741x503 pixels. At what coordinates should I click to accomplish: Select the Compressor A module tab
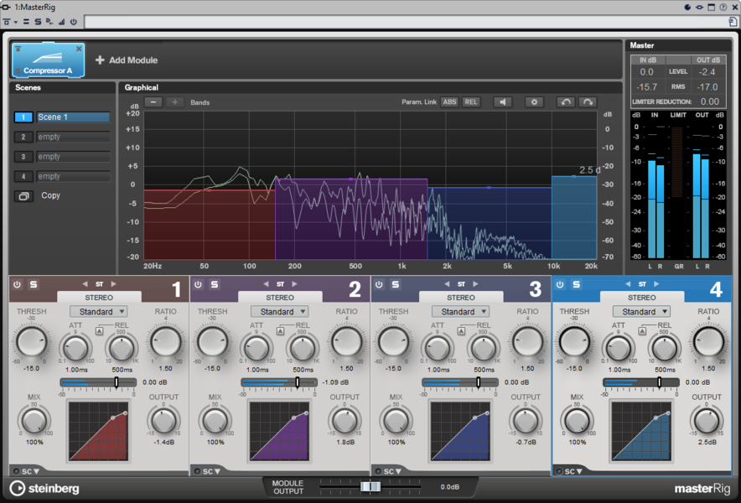[x=49, y=60]
